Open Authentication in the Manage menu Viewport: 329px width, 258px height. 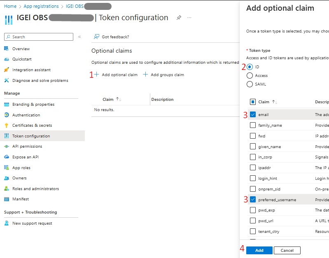[x=26, y=115]
